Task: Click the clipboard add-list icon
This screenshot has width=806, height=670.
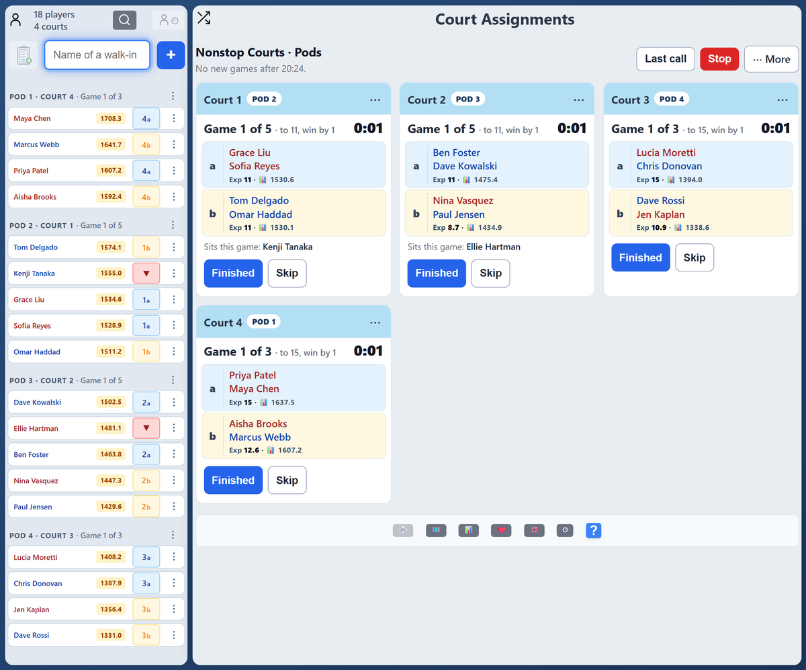Action: click(24, 55)
